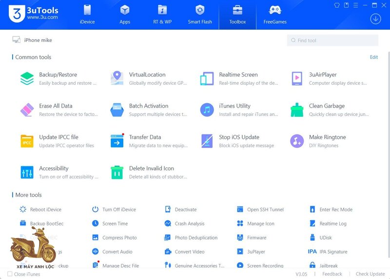This screenshot has width=390, height=279.
Task: Click Check Update
Action: click(370, 274)
